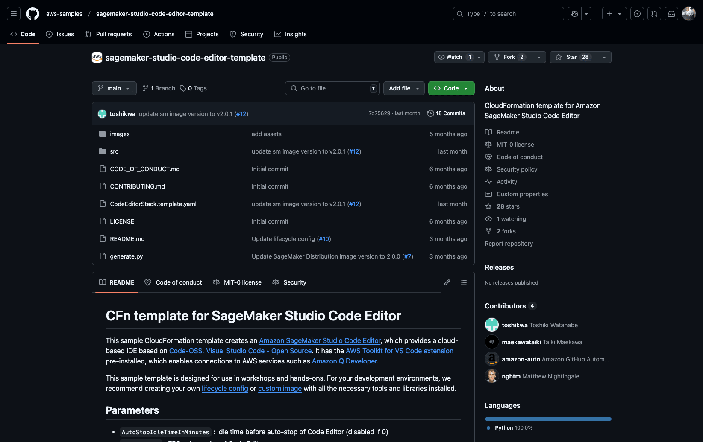703x442 pixels.
Task: Focus the Type / to search box
Action: pyautogui.click(x=508, y=14)
